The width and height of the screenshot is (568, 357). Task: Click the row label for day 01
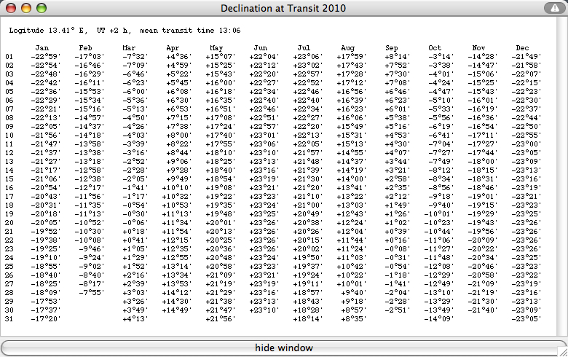click(x=9, y=56)
